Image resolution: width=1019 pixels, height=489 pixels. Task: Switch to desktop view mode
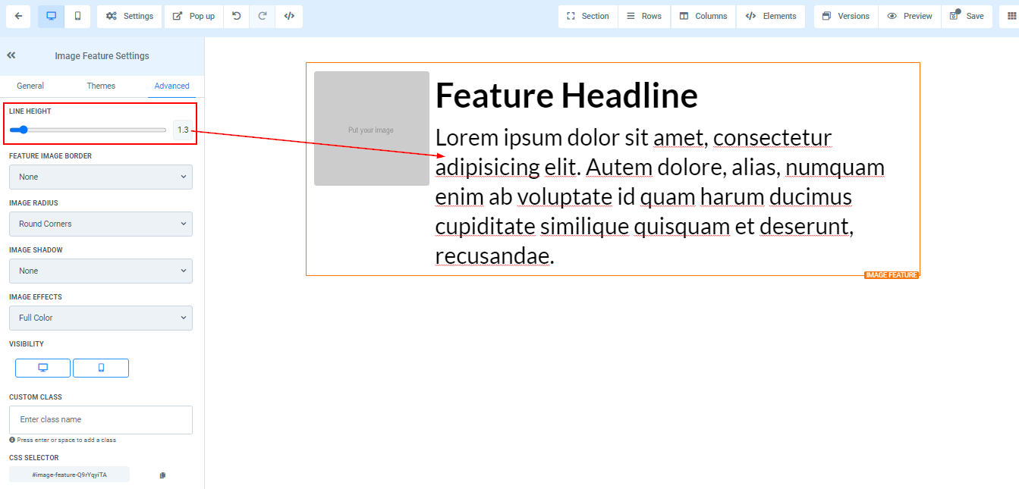[52, 16]
